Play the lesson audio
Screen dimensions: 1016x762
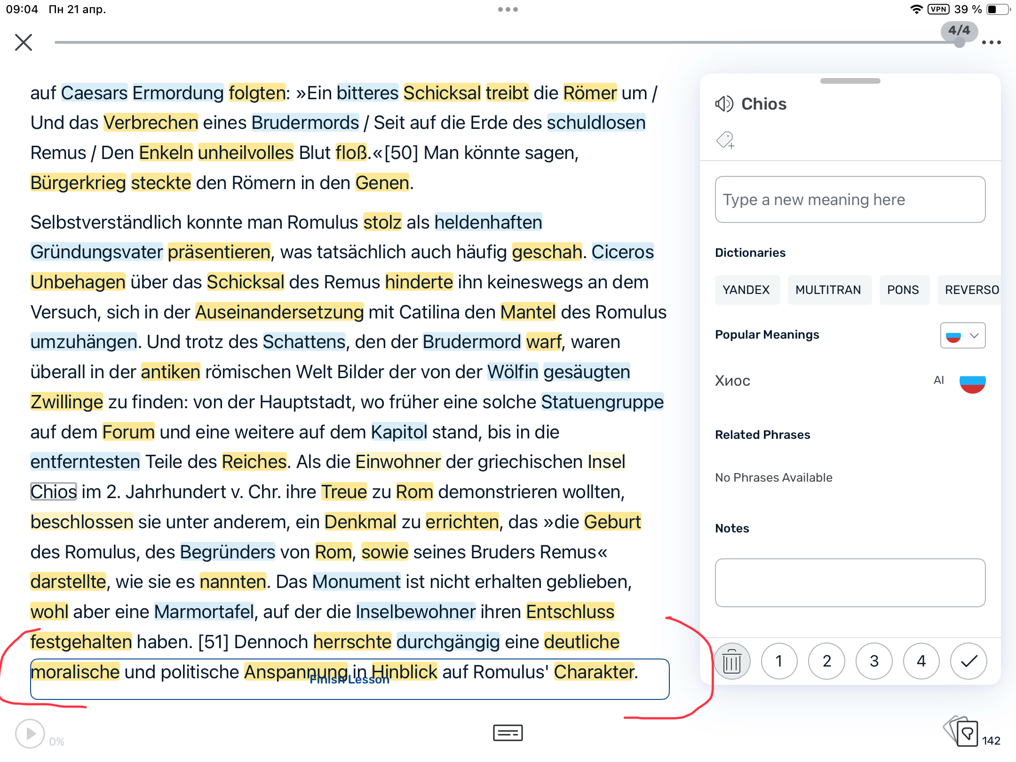pos(30,733)
